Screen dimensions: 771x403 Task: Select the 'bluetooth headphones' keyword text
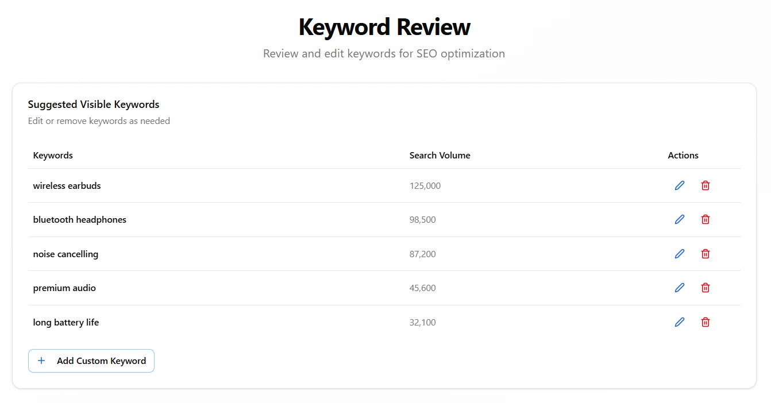[80, 220]
